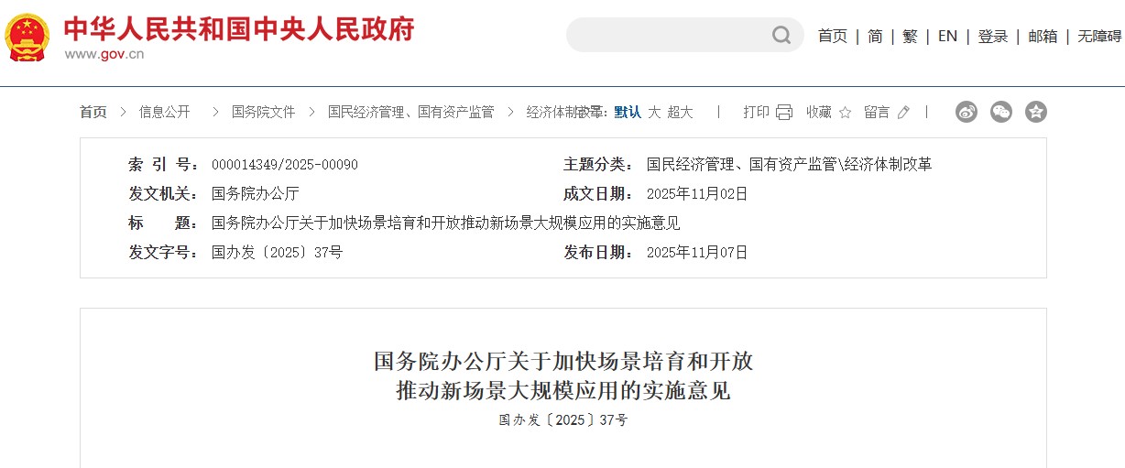Click chevron before 国民经济管理 breadcrumb
The width and height of the screenshot is (1125, 468).
312,112
